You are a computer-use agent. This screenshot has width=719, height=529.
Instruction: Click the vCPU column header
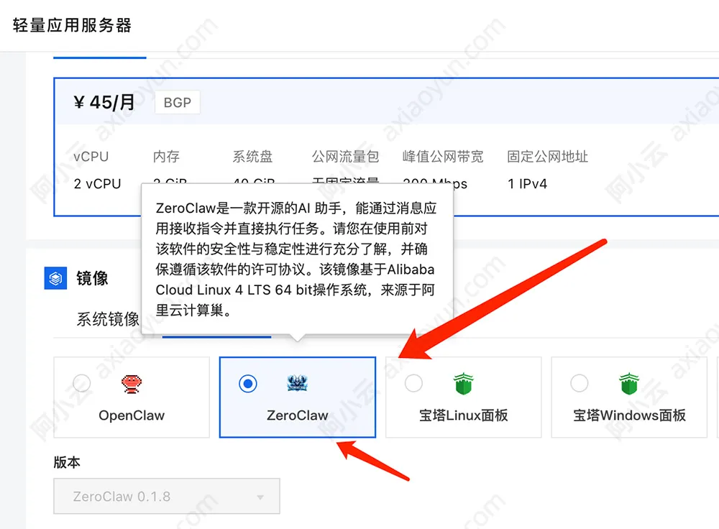[x=91, y=157]
